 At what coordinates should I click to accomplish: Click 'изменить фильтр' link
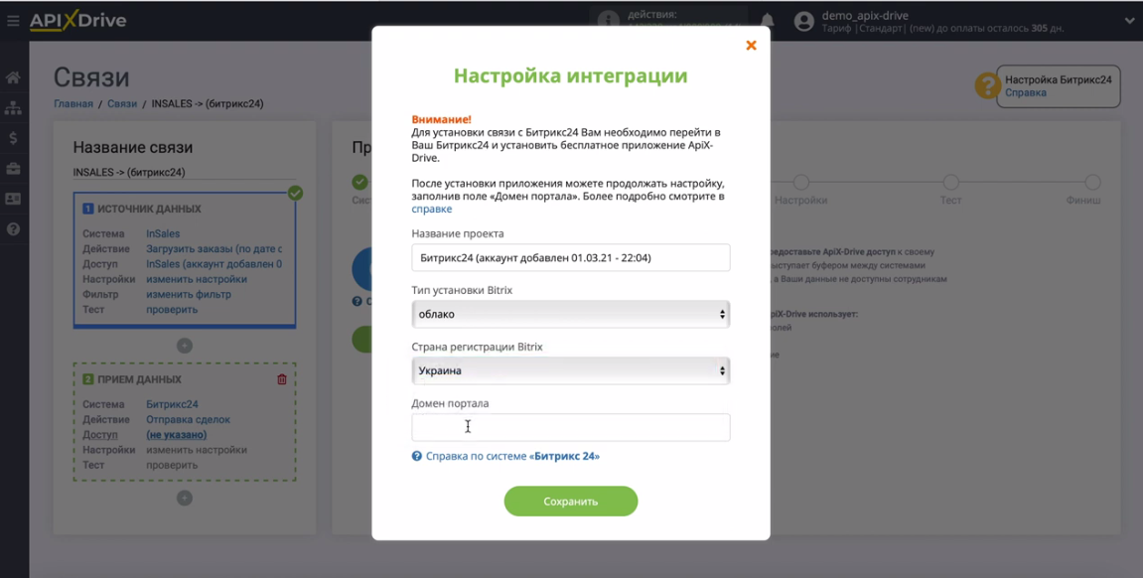pyautogui.click(x=189, y=295)
